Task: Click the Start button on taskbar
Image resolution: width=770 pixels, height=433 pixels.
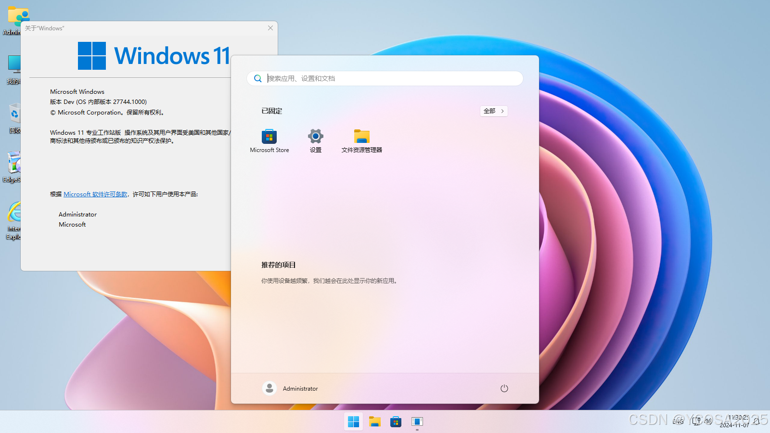Action: click(354, 421)
